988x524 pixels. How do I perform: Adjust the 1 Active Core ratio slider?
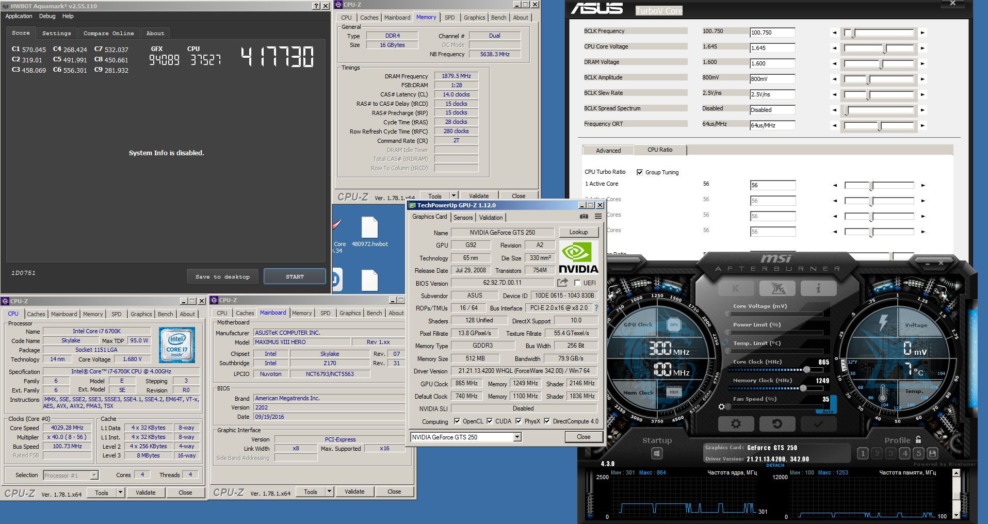(879, 185)
